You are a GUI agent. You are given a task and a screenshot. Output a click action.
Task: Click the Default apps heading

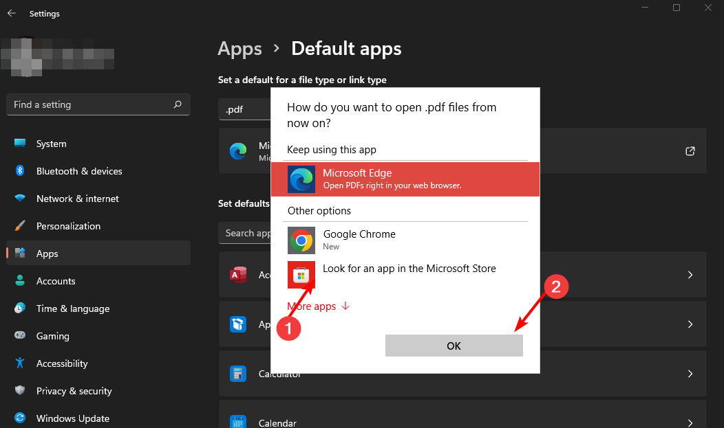[346, 49]
